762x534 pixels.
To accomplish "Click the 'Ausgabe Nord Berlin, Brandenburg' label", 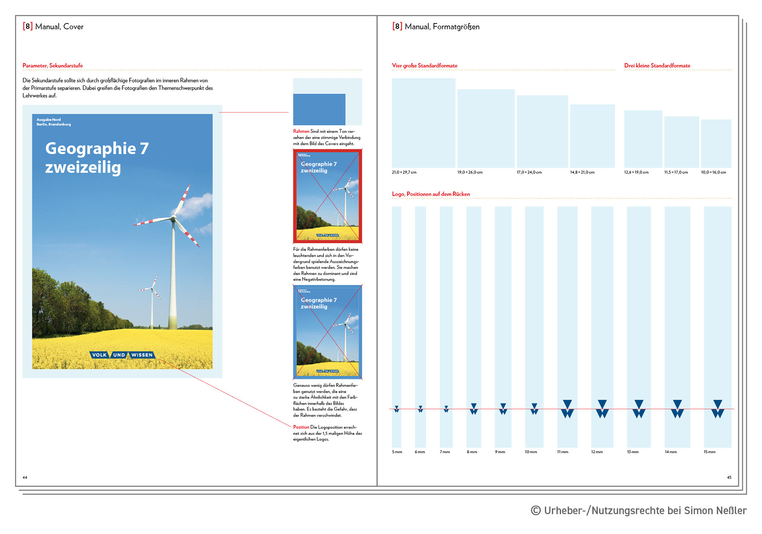I will 54,122.
